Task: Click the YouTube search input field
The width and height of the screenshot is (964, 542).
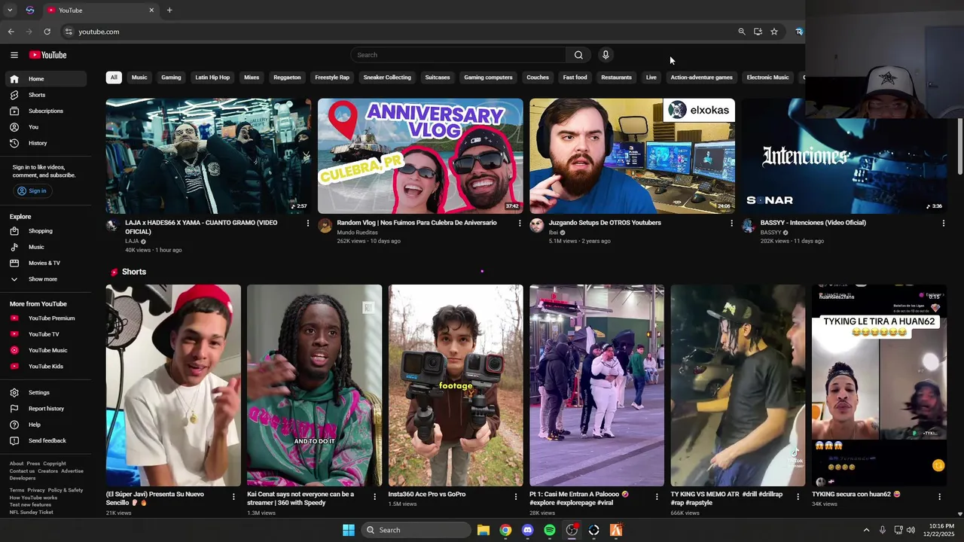Action: click(x=459, y=55)
